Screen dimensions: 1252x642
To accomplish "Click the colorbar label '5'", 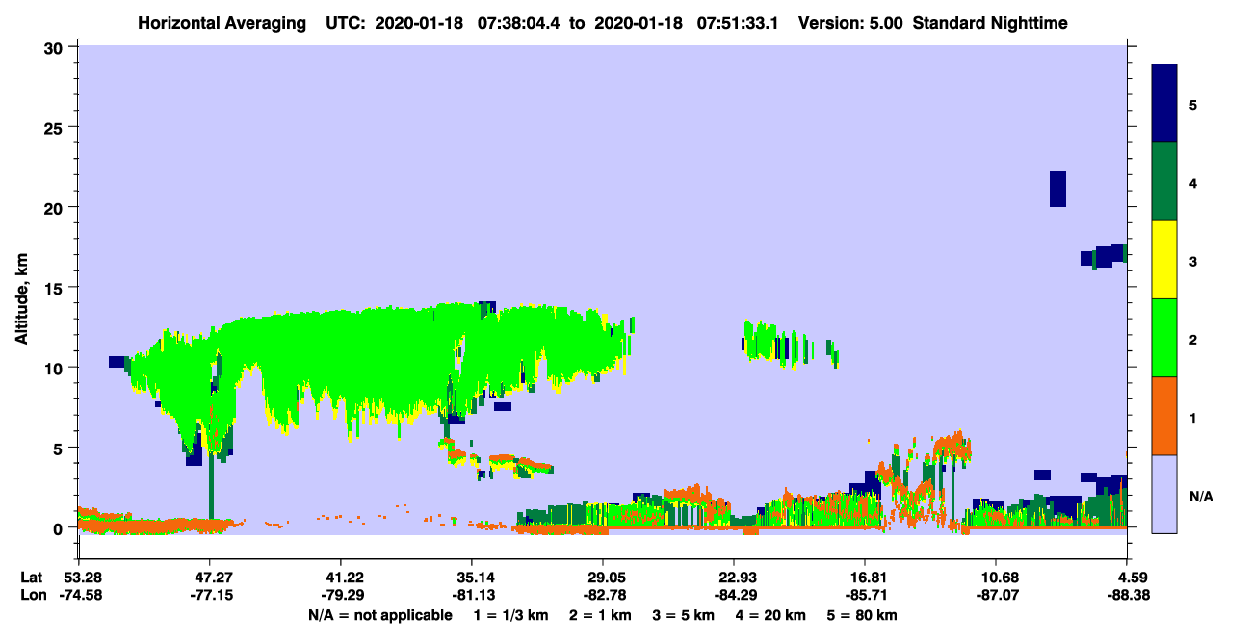I will tap(1193, 104).
